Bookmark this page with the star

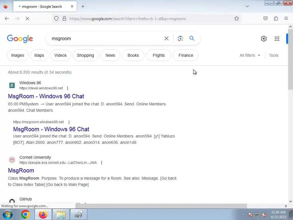click(237, 19)
